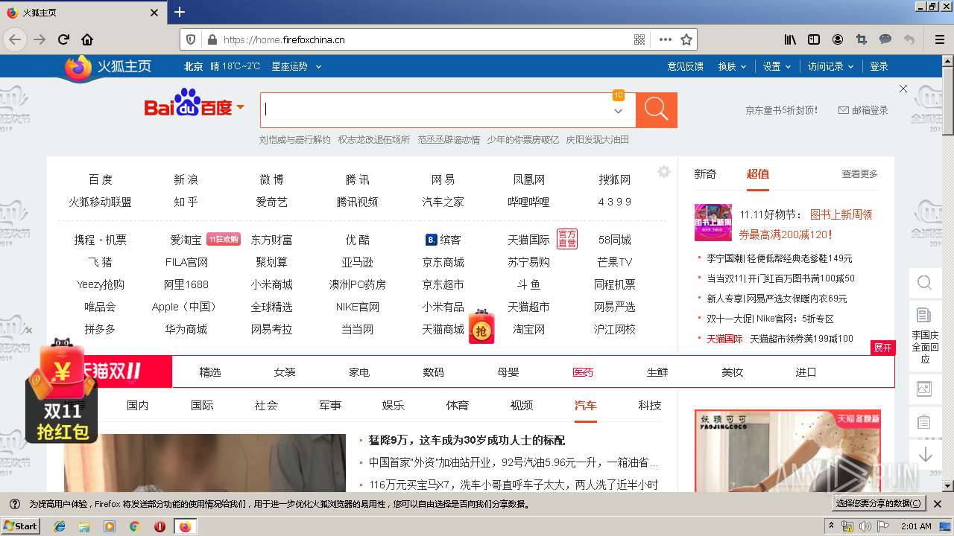Bookmark this page with the star icon

(x=686, y=39)
